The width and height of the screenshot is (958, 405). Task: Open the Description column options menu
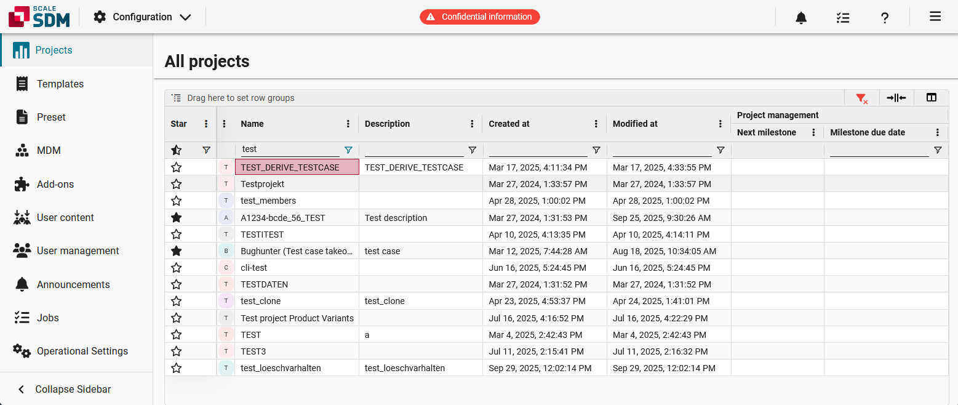pyautogui.click(x=472, y=124)
